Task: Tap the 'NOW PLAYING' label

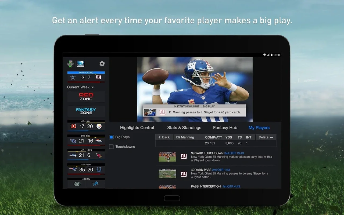Action: 86,73
